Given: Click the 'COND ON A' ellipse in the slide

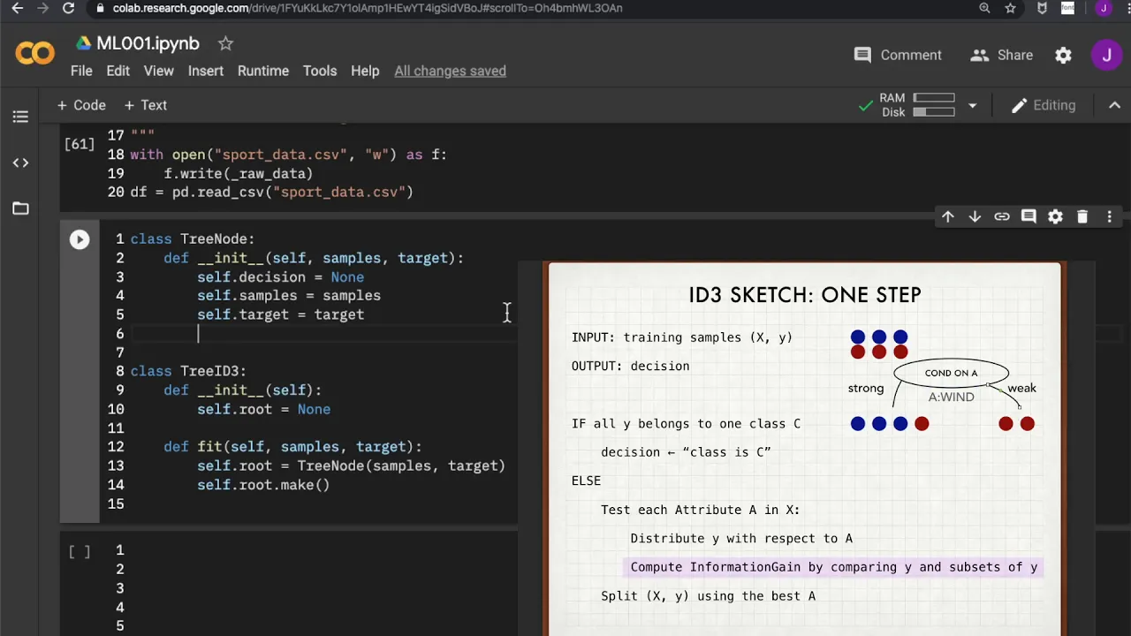Looking at the screenshot, I should (951, 373).
